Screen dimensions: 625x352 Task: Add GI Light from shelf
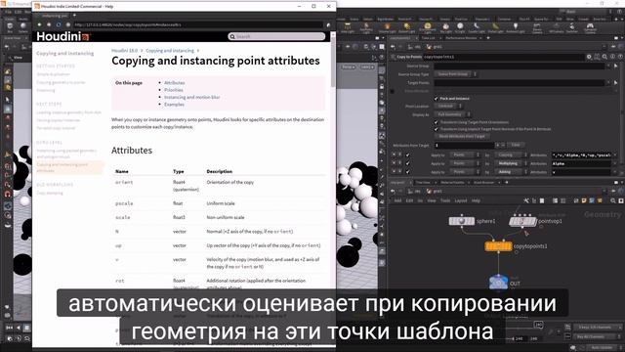[x=460, y=27]
